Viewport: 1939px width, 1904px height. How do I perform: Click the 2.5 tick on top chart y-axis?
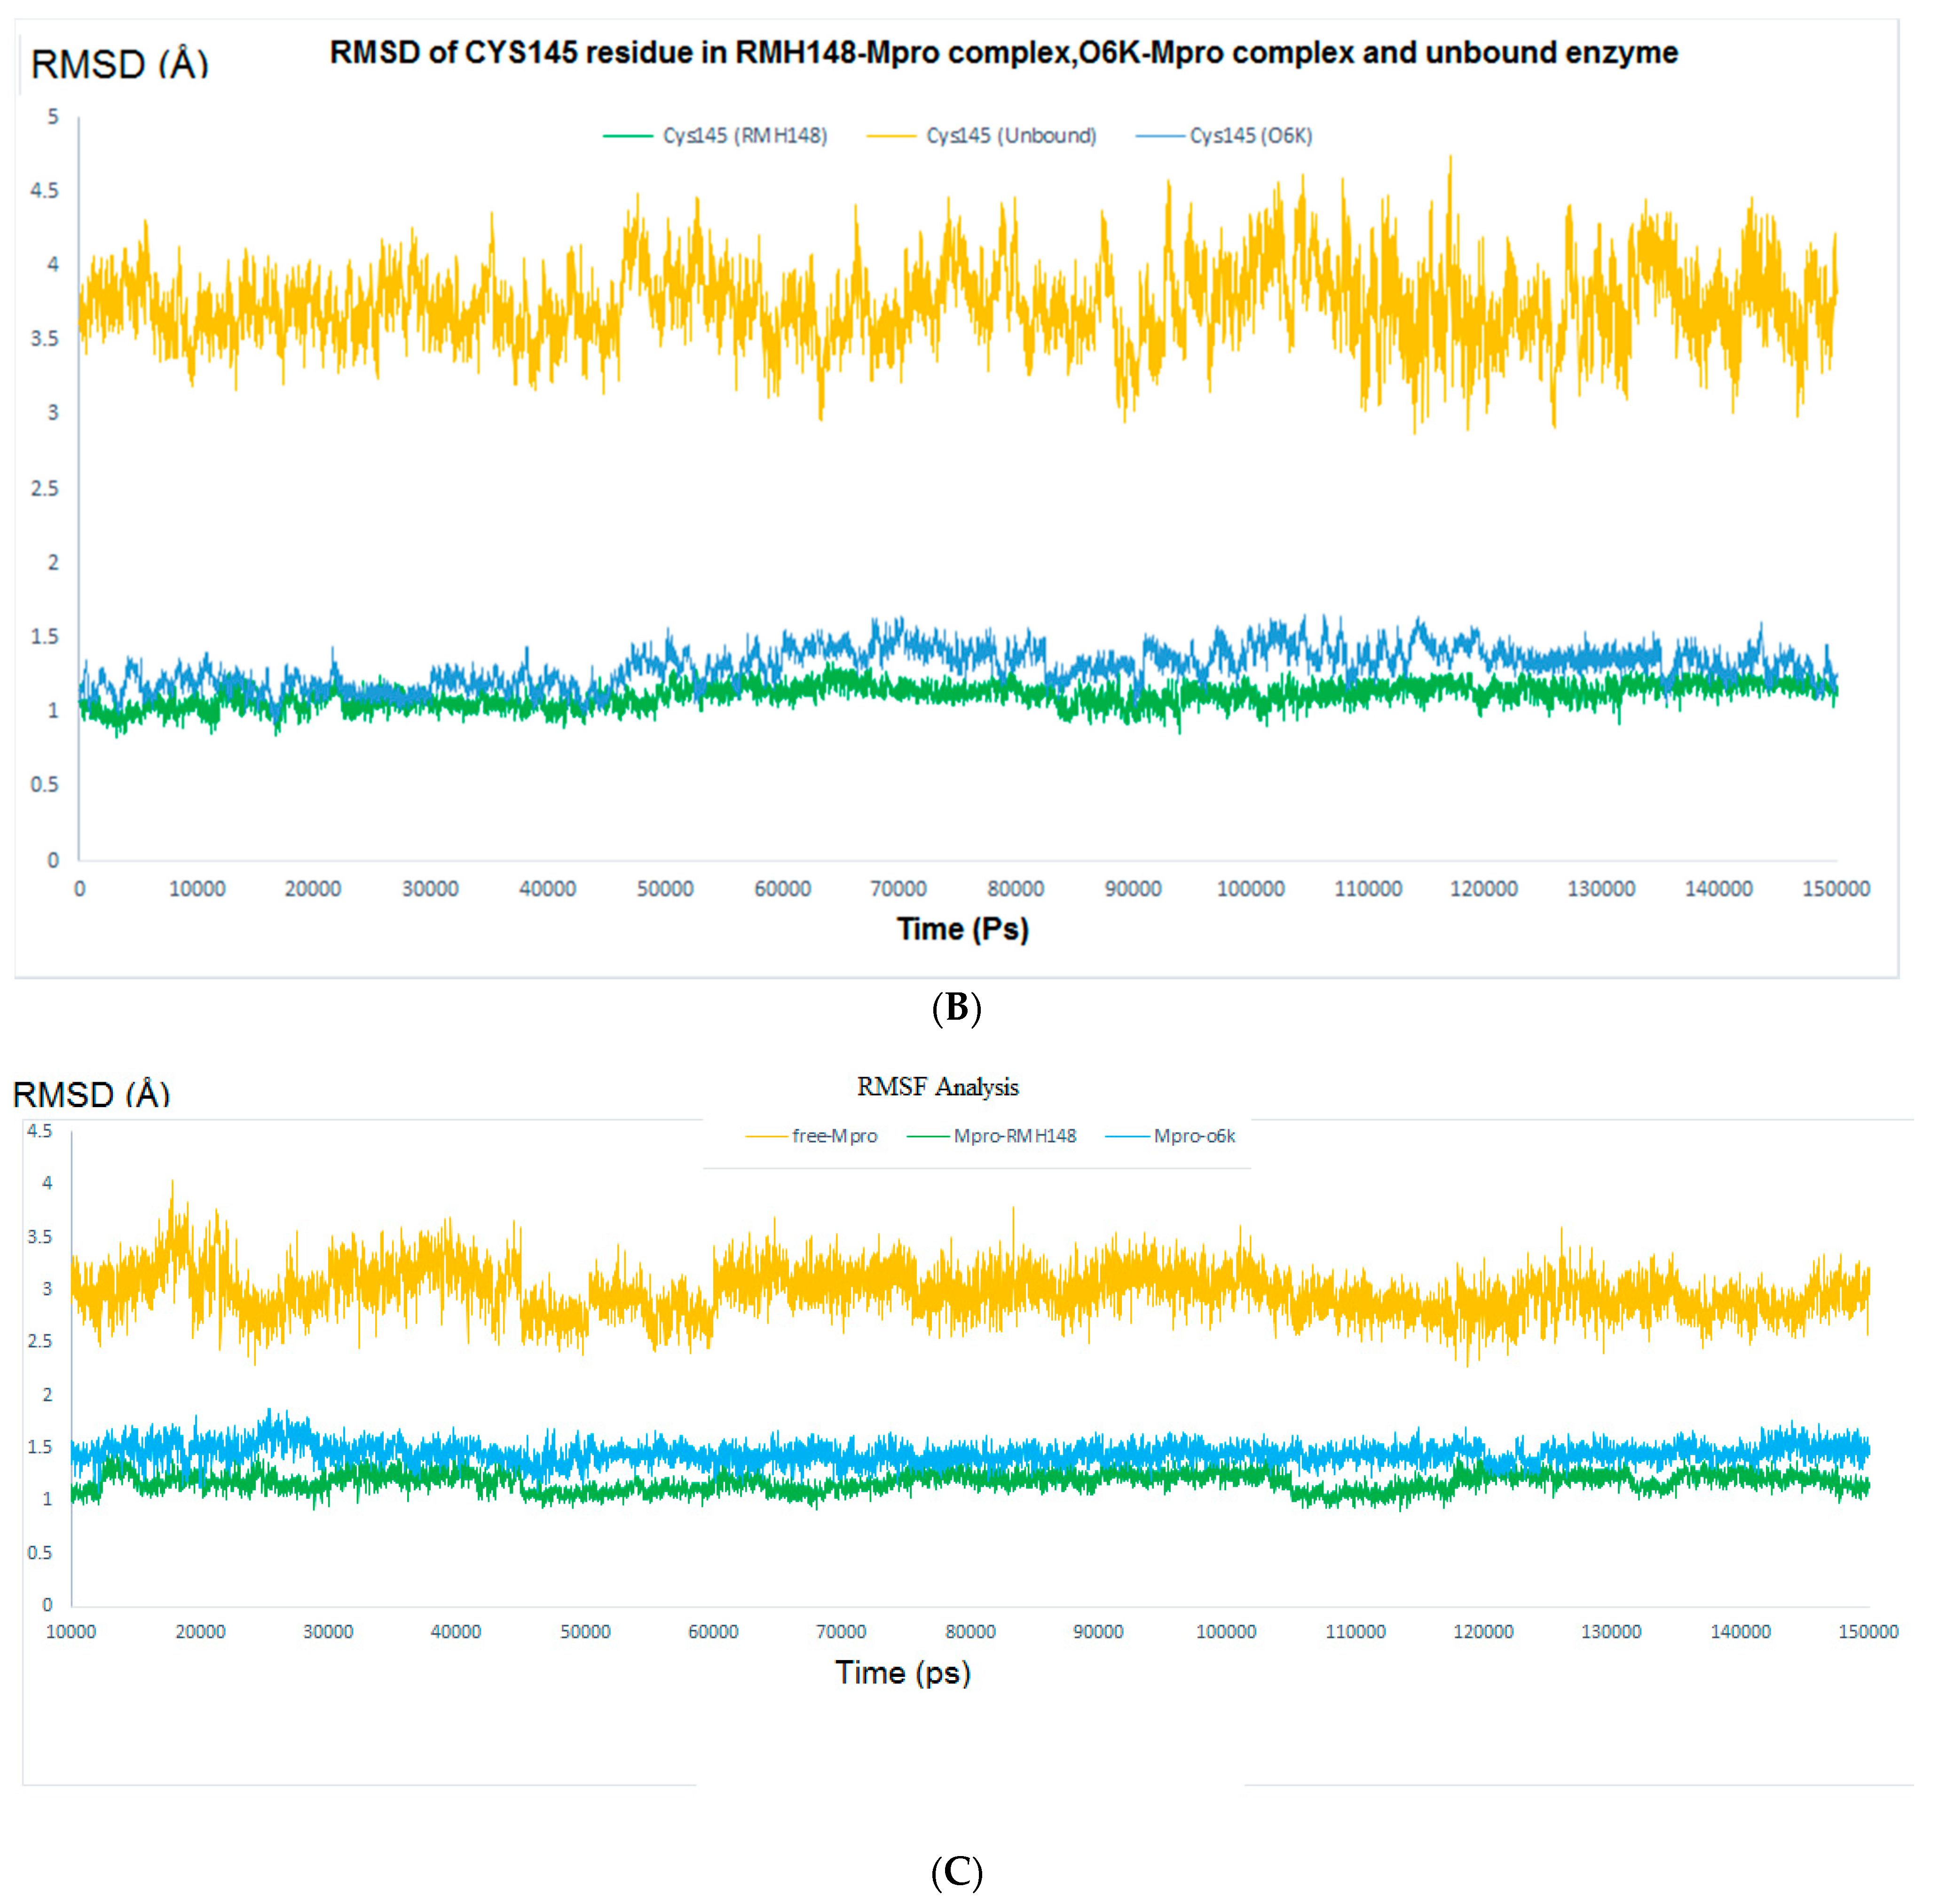click(44, 489)
